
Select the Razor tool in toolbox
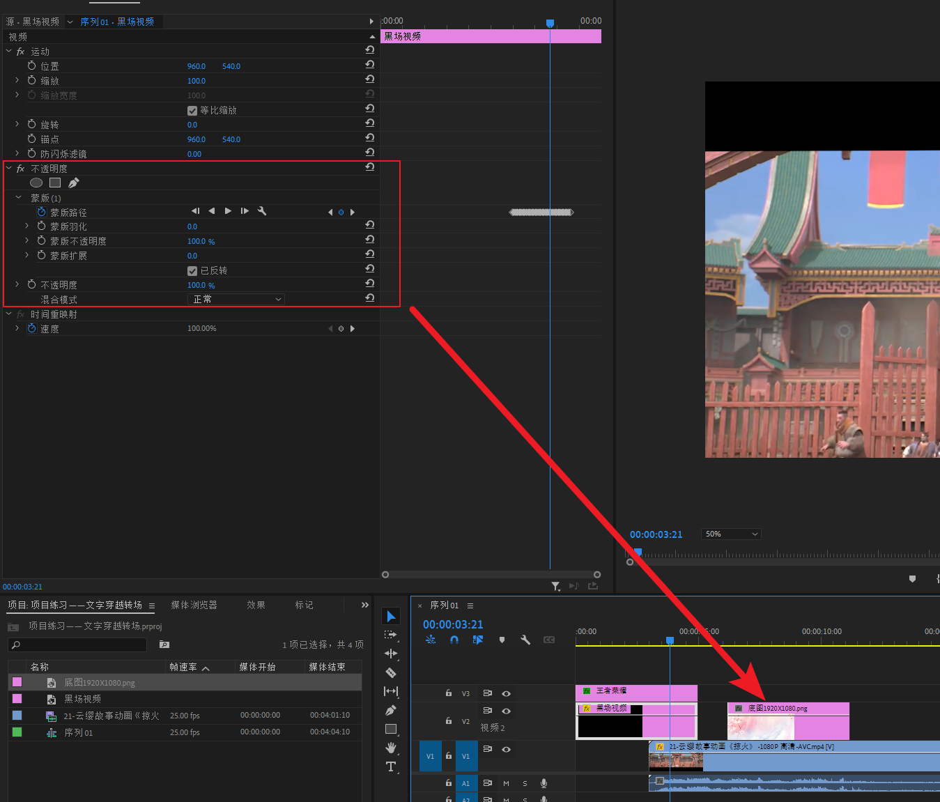point(391,672)
